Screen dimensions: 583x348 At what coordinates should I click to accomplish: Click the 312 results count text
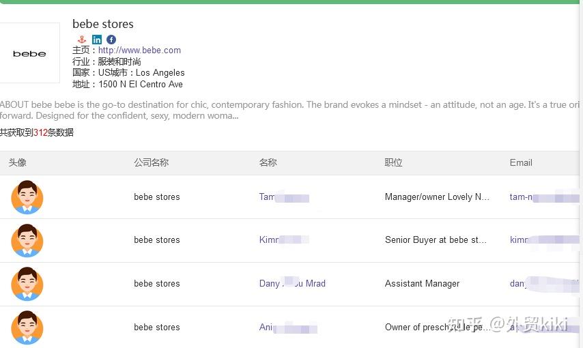click(x=40, y=133)
